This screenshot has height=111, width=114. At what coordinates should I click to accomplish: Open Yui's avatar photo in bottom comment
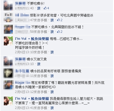pyautogui.click(x=8, y=101)
